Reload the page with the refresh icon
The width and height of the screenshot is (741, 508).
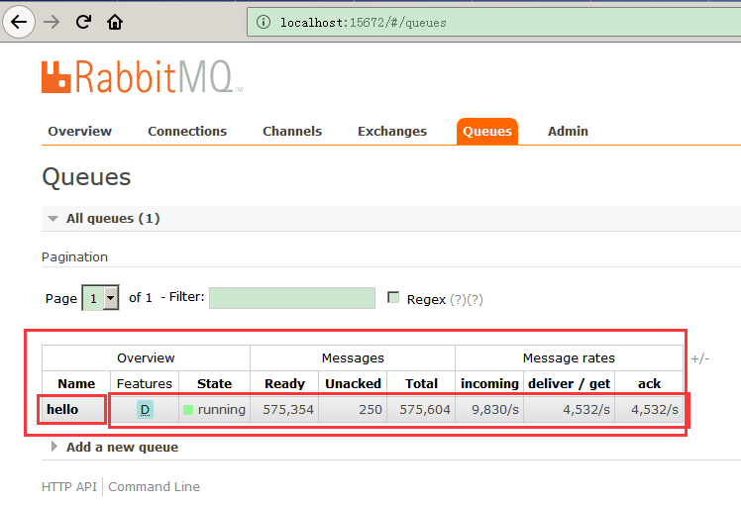83,22
